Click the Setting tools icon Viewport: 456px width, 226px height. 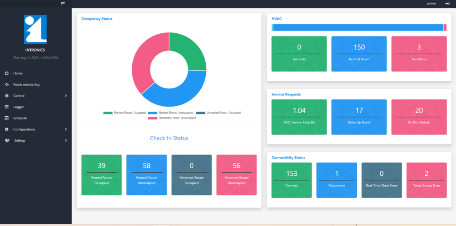click(7, 140)
